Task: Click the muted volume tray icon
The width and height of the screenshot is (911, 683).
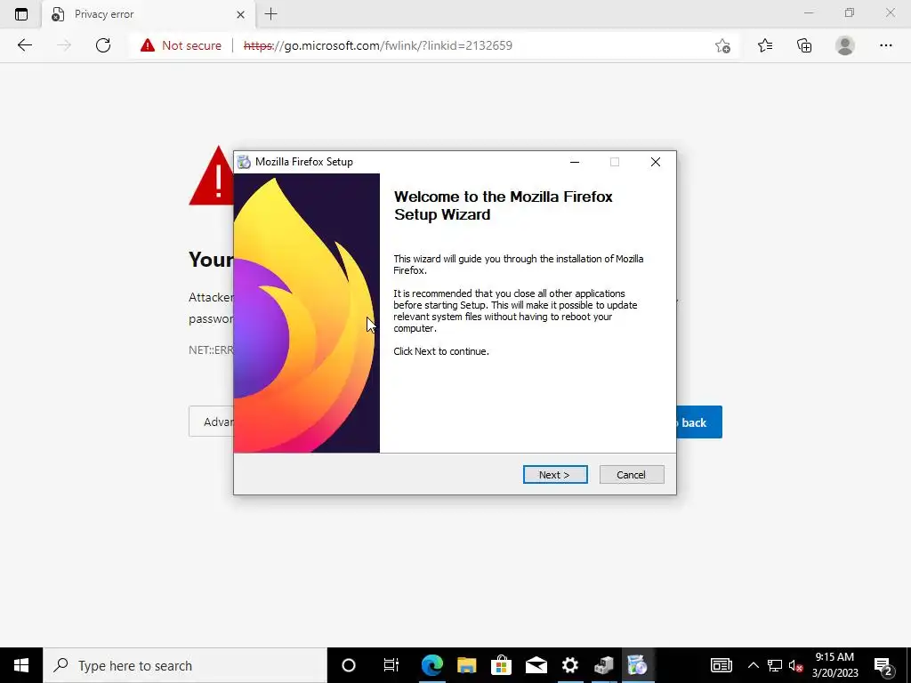Action: [796, 665]
